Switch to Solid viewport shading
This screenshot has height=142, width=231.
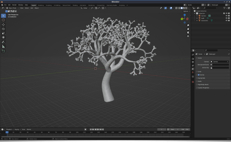point(182,8)
